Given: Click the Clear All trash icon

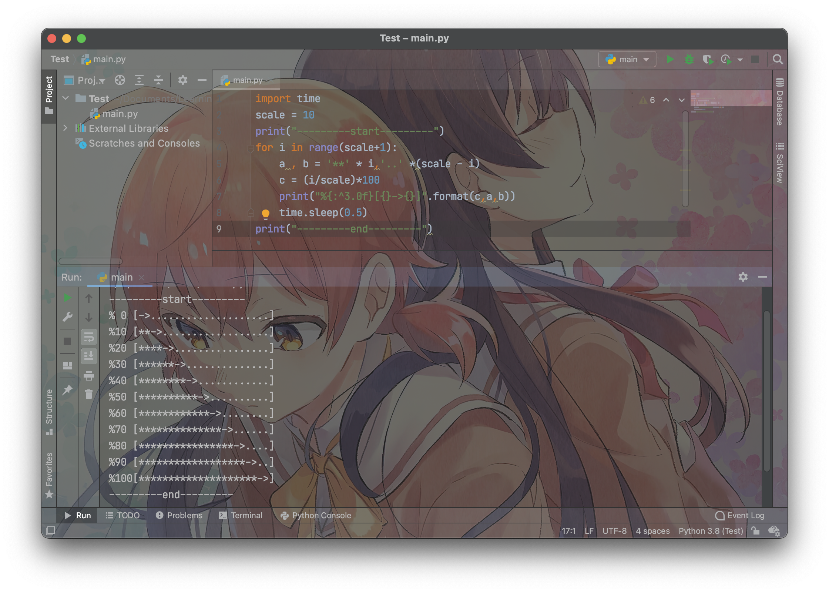Looking at the screenshot, I should coord(89,395).
